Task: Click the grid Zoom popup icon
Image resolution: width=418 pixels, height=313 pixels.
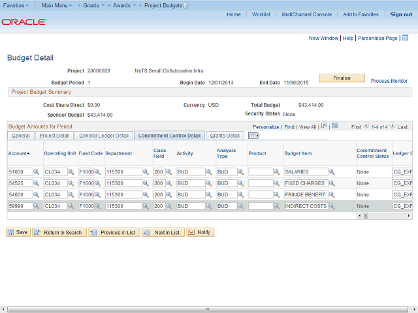Action: coord(324,127)
